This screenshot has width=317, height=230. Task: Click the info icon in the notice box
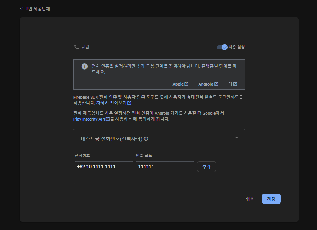point(85,66)
